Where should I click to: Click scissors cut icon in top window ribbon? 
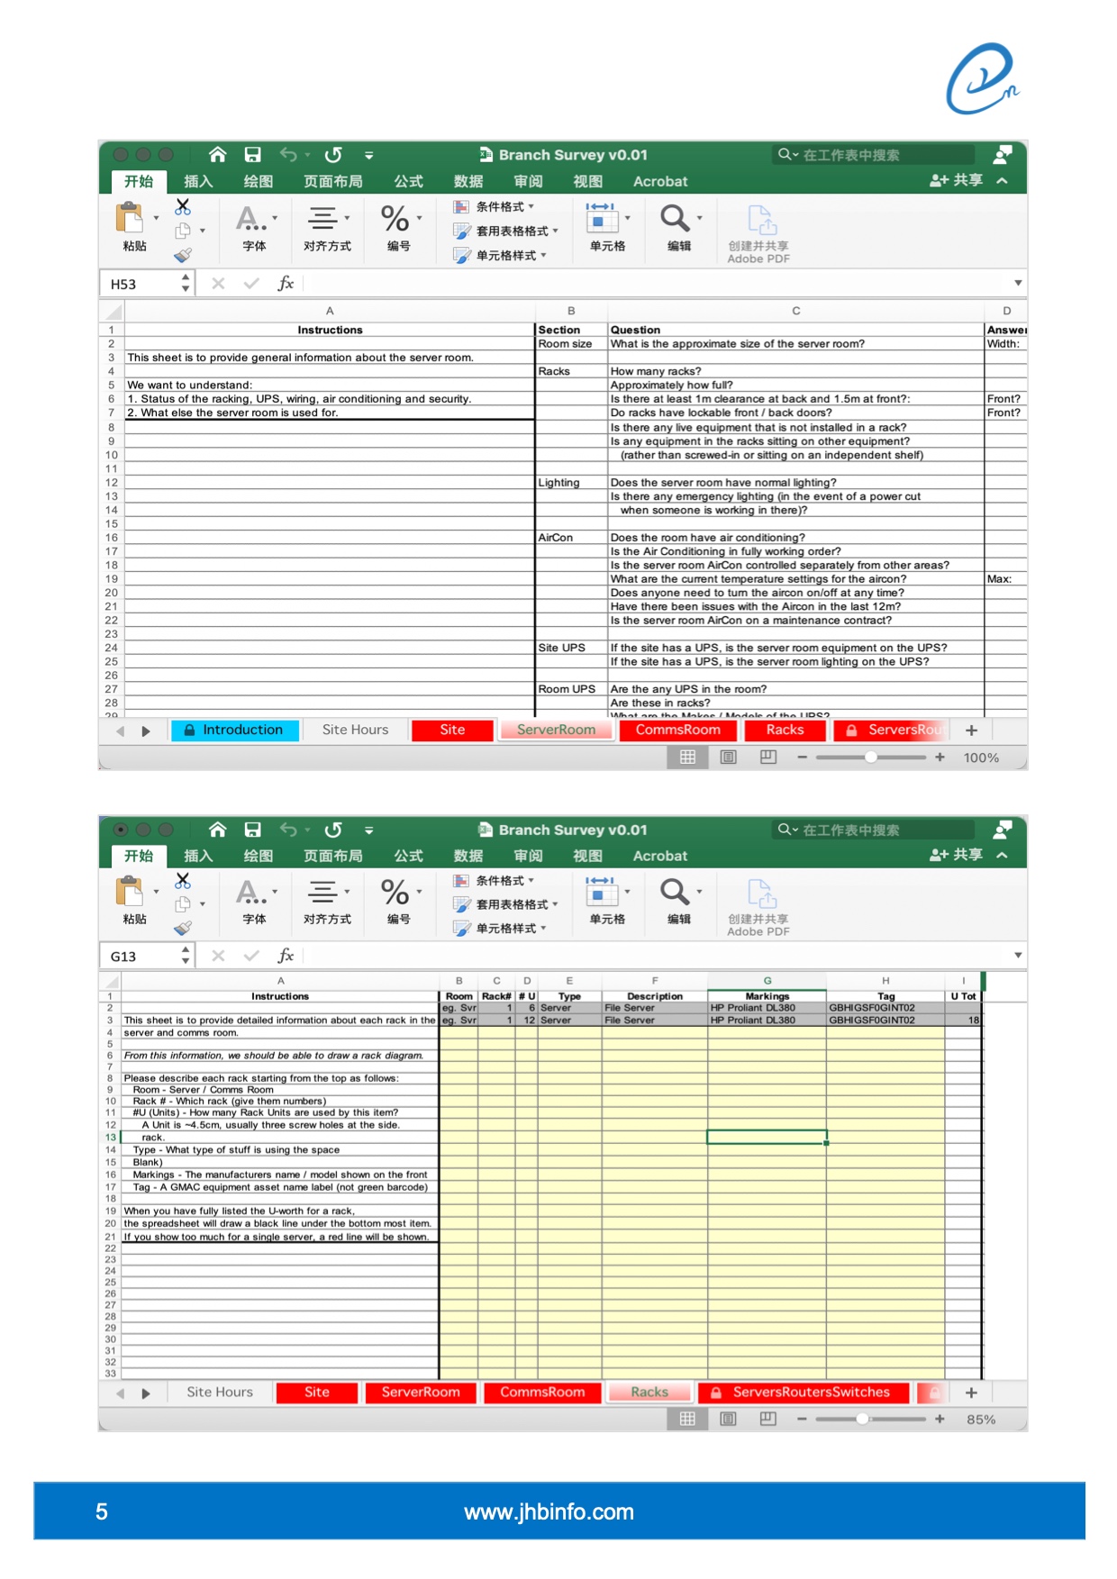183,206
